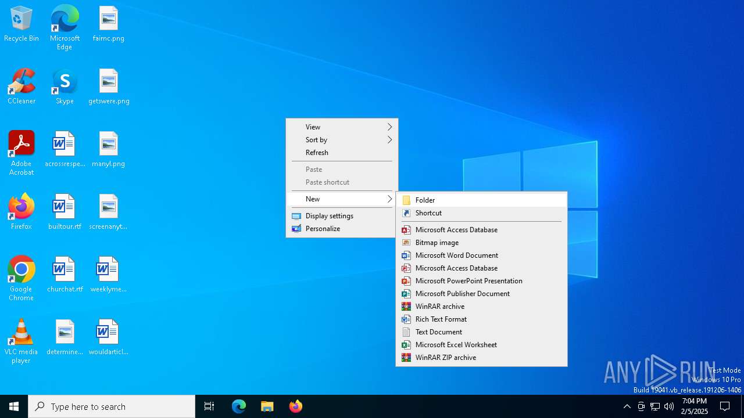Show hidden system tray icons
This screenshot has height=418, width=744.
627,406
